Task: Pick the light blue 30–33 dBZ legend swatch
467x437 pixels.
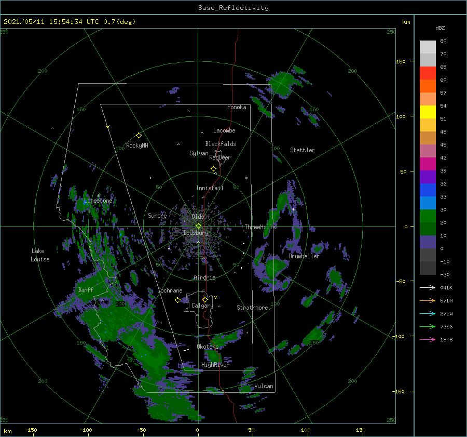Action: point(428,203)
